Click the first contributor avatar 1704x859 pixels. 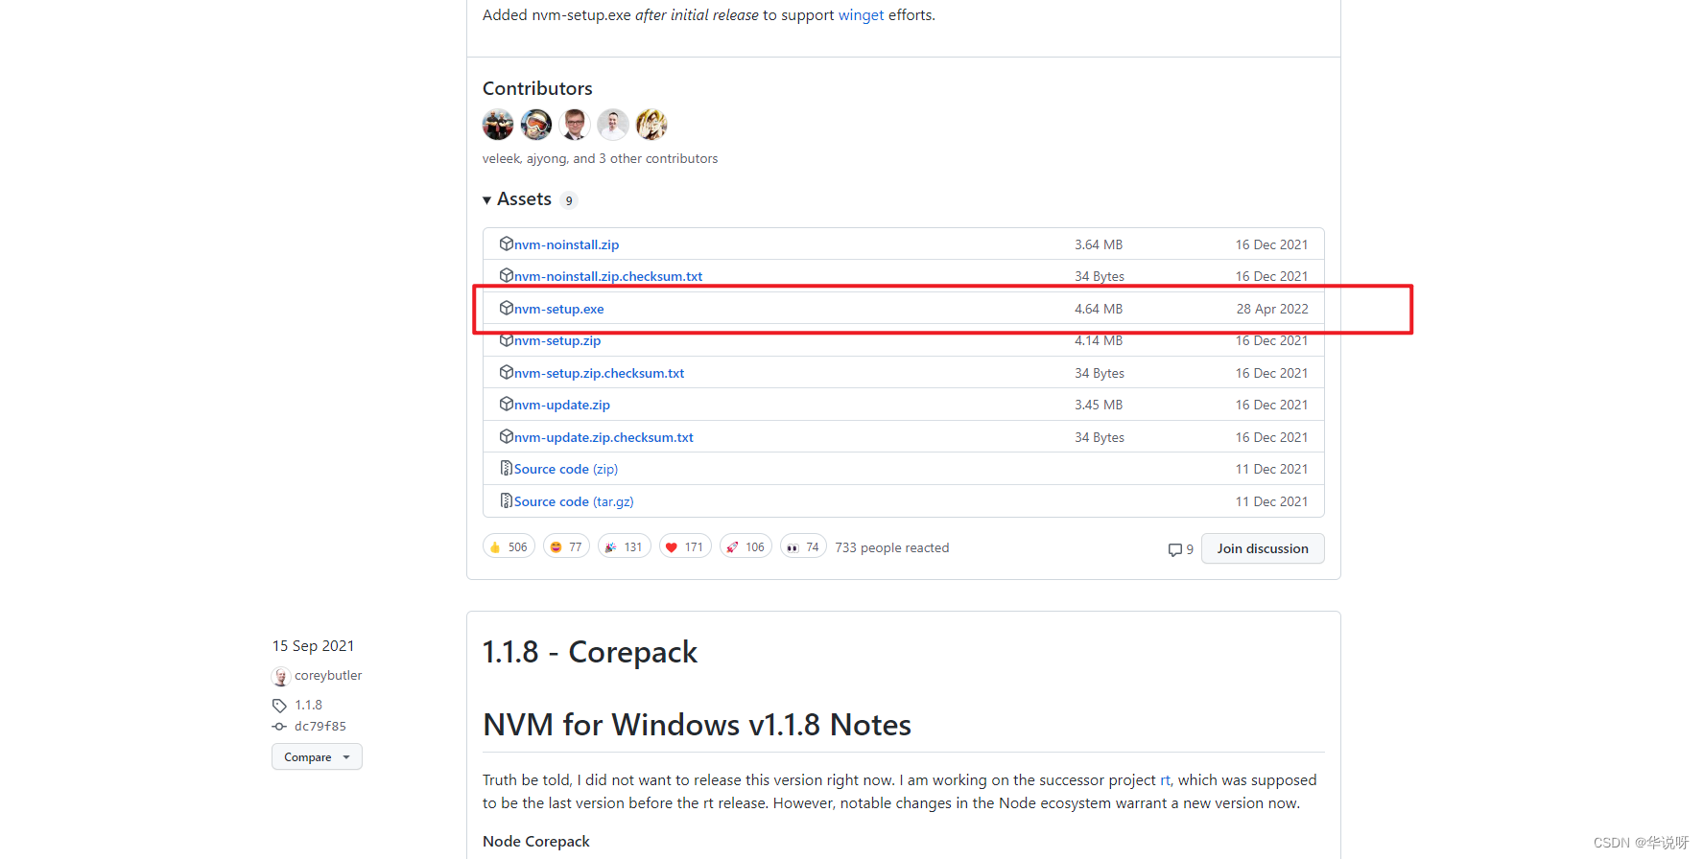(498, 125)
